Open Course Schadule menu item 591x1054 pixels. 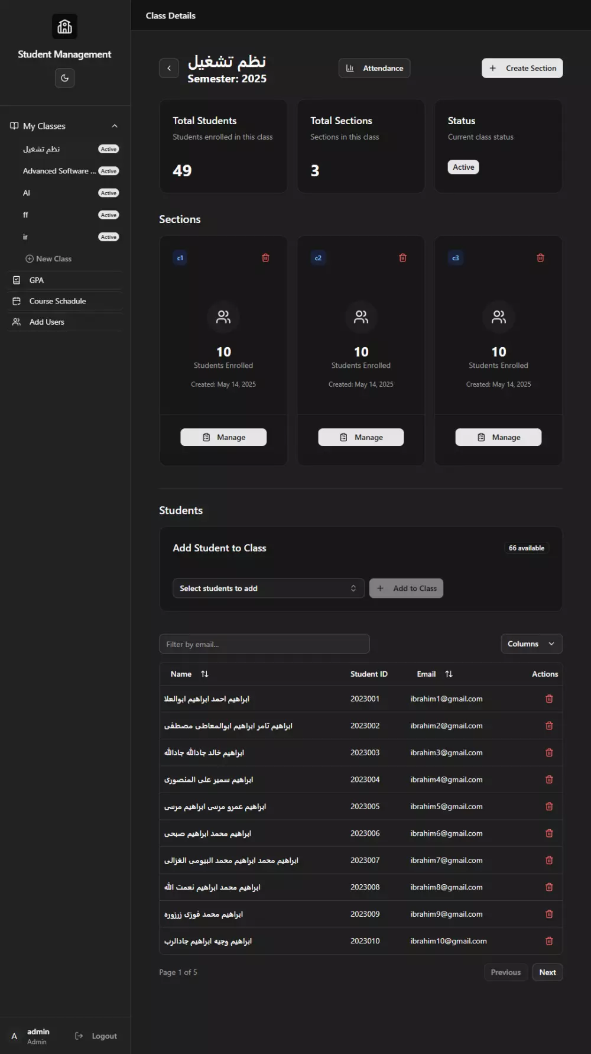point(64,301)
